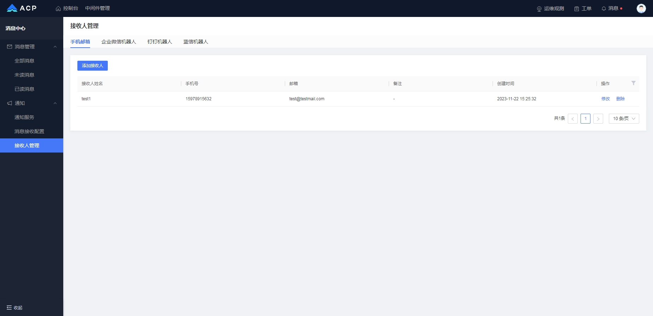The width and height of the screenshot is (653, 316).
Task: Switch to 手机邮箱 tab
Action: coord(80,42)
